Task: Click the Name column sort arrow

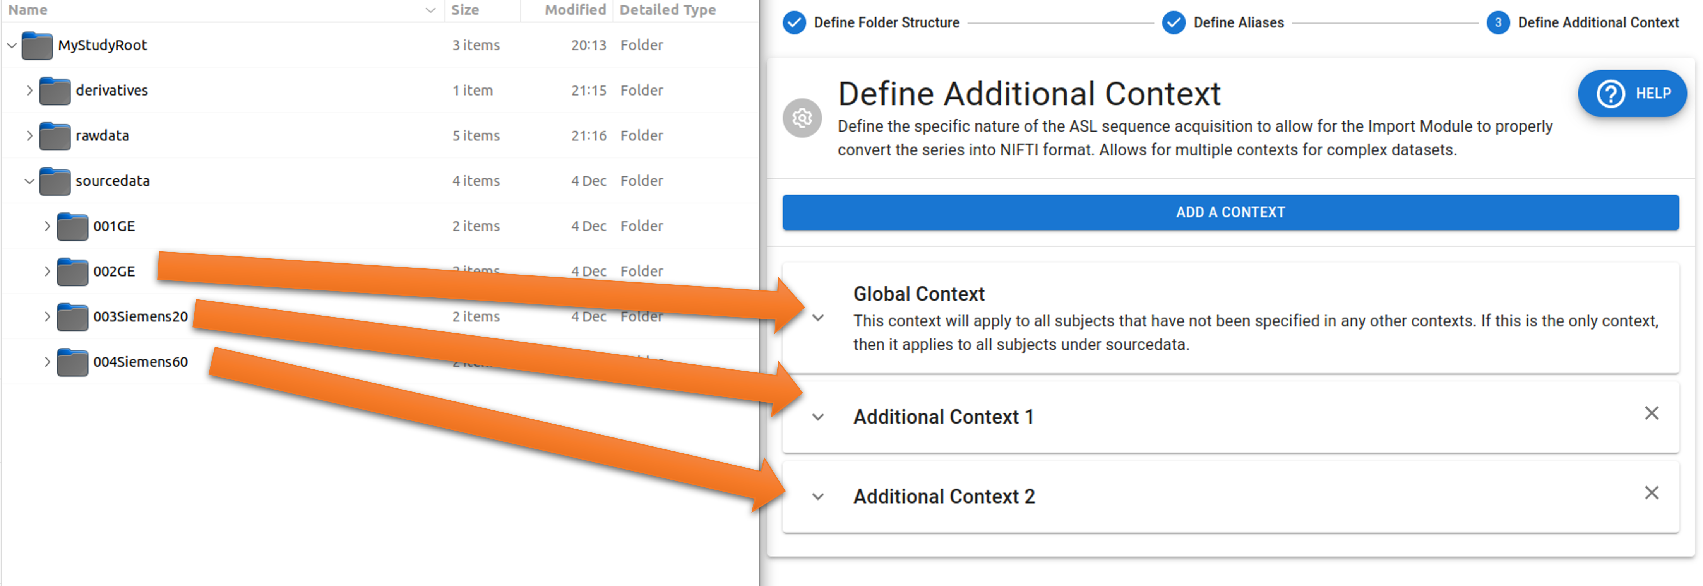Action: coord(430,10)
